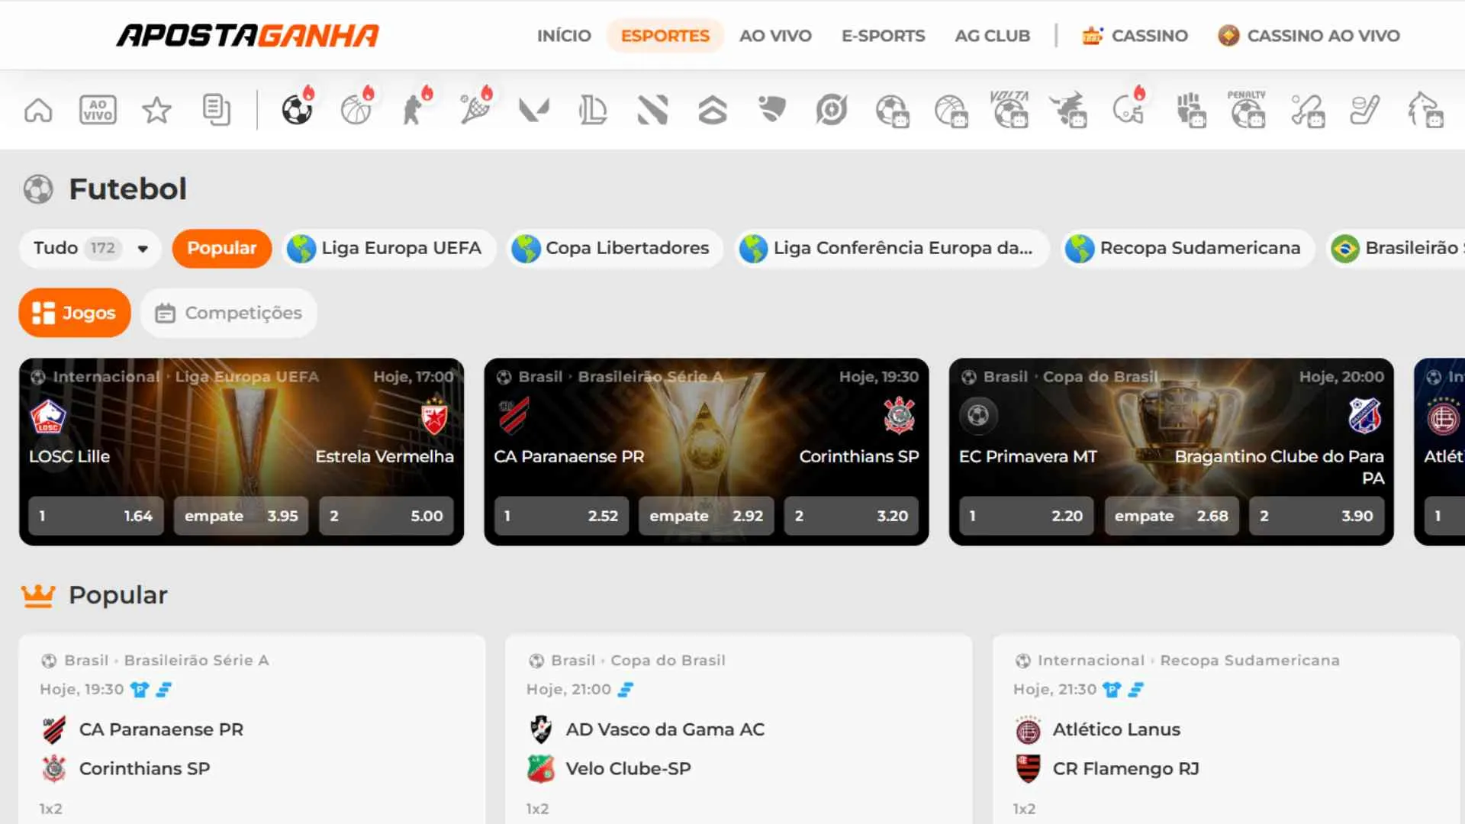Click the APOSTAGANHA logo

pos(247,34)
